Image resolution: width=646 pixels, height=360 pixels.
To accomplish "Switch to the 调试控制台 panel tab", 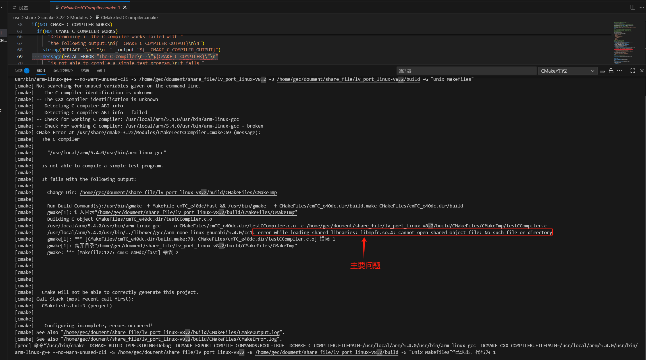I will click(x=63, y=71).
